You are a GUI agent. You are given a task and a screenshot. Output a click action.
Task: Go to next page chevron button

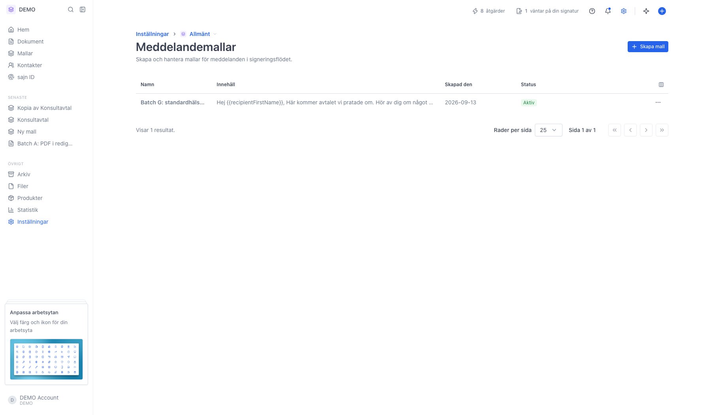click(x=646, y=130)
